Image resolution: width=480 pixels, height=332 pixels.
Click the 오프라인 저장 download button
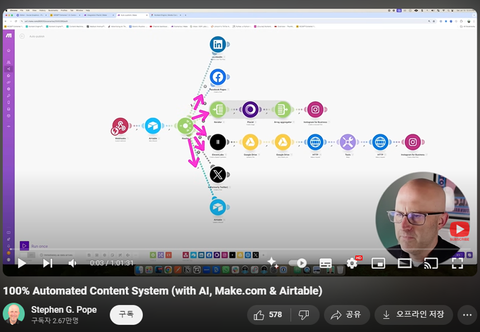[414, 315]
